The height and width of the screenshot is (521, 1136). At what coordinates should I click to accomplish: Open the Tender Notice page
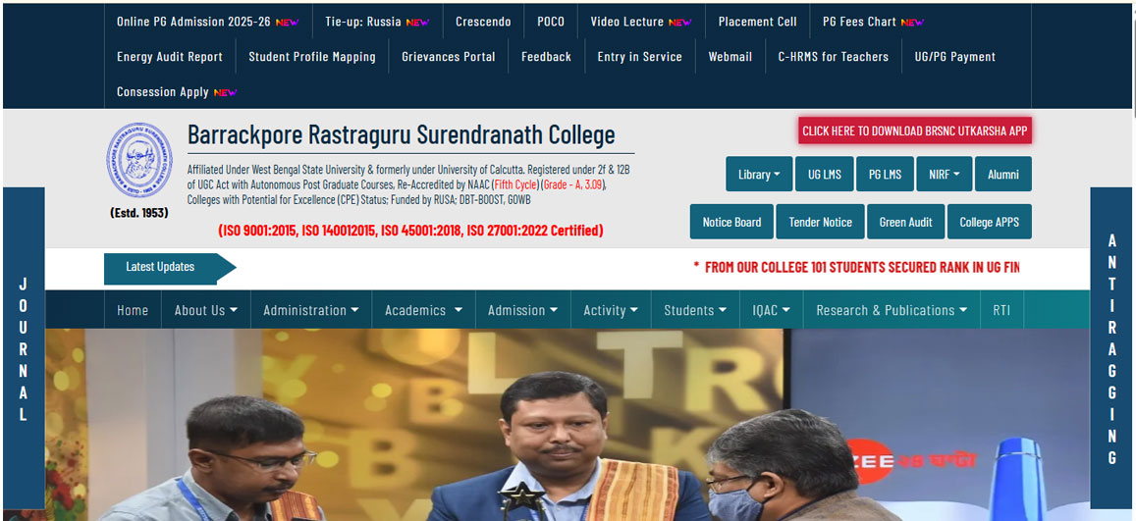click(820, 222)
